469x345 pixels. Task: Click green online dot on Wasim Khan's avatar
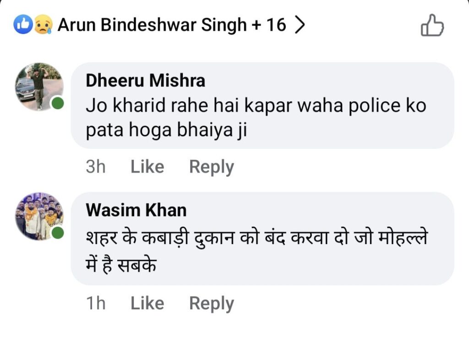point(57,233)
